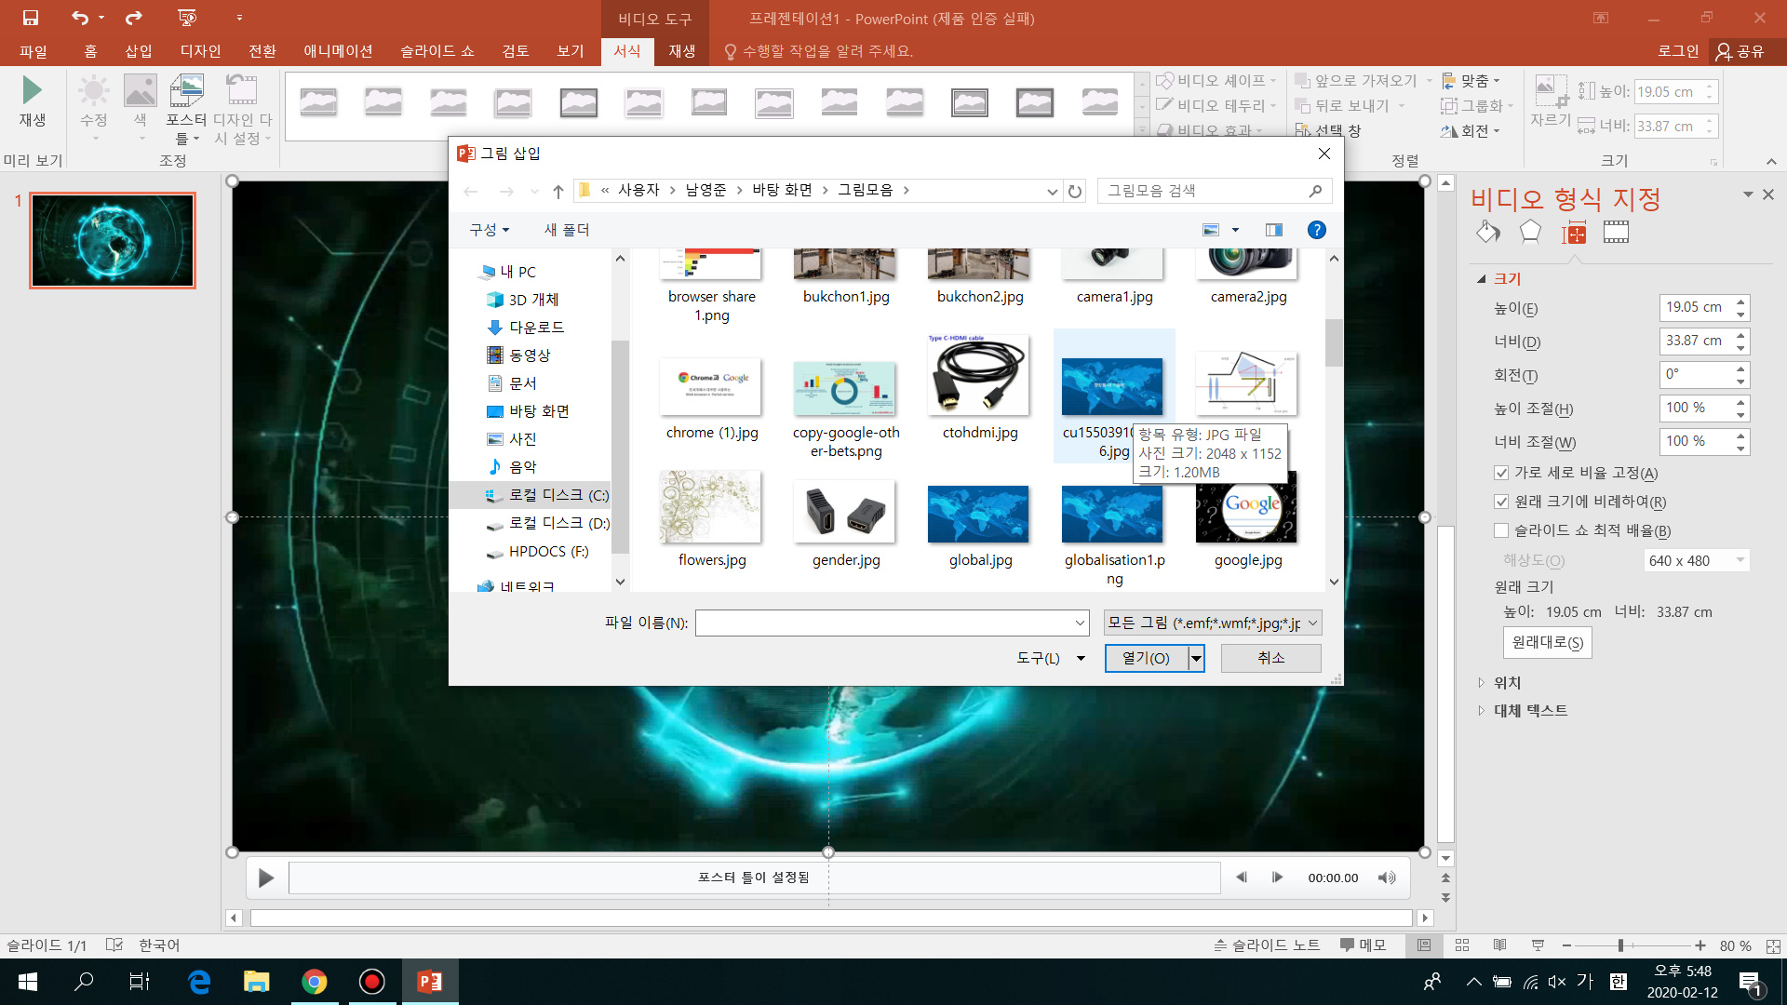Uncheck relative to original size checkbox

(1501, 502)
